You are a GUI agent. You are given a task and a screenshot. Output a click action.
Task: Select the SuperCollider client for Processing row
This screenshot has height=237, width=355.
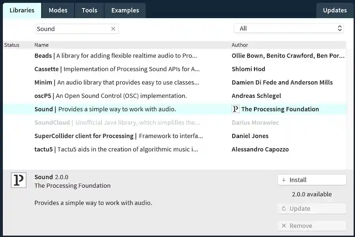[x=118, y=136]
